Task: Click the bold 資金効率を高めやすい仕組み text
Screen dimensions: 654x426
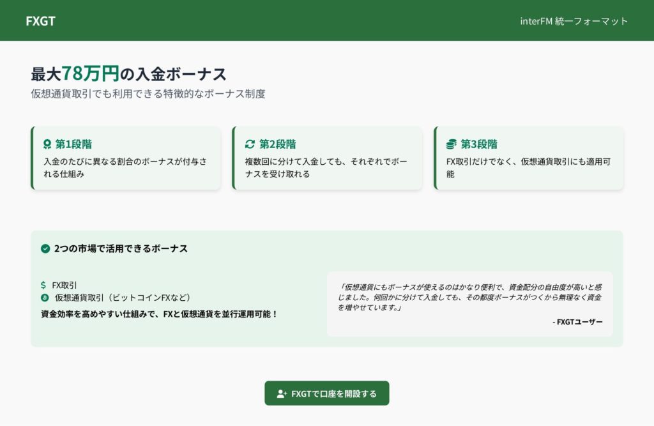Action: click(x=159, y=314)
